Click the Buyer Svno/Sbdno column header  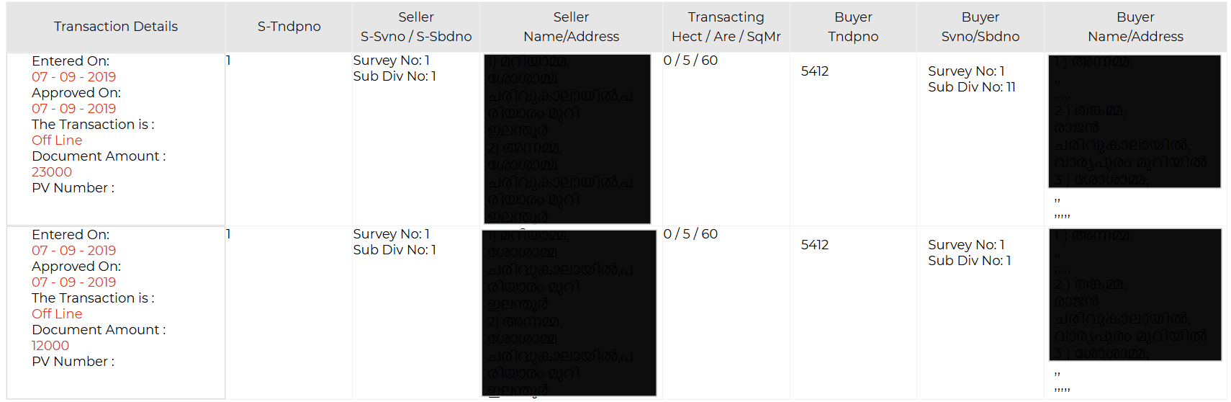click(x=980, y=27)
